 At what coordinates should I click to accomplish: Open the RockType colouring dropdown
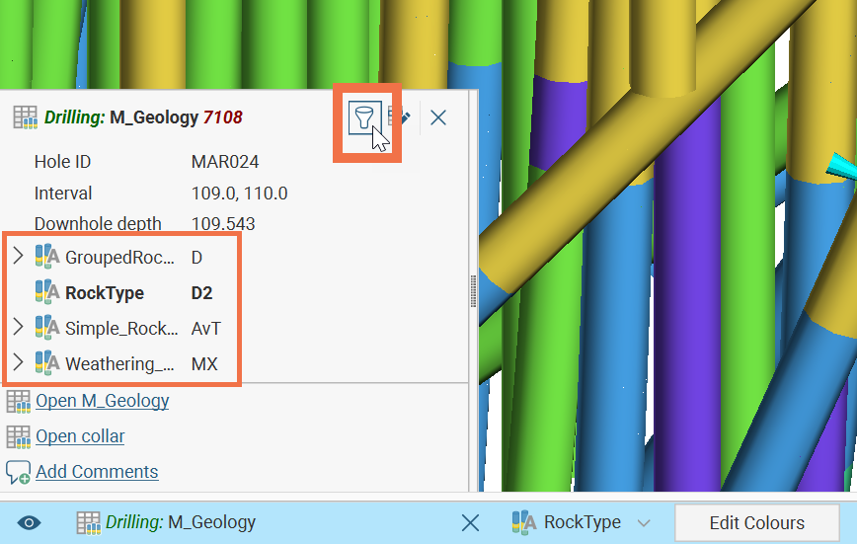point(644,523)
